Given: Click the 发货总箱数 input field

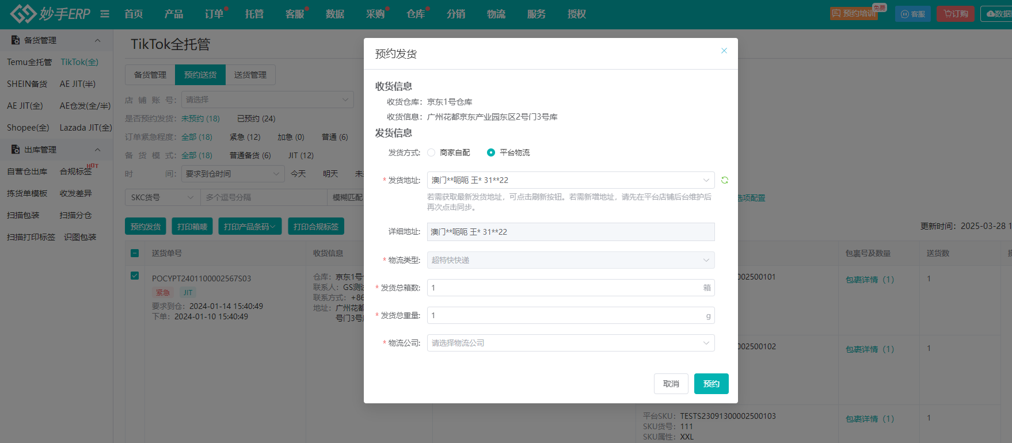Looking at the screenshot, I should point(570,288).
